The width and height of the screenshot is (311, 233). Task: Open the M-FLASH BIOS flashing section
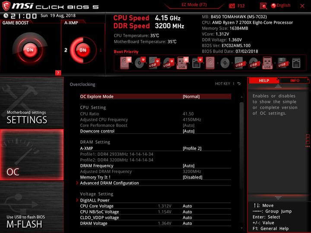(x=32, y=207)
